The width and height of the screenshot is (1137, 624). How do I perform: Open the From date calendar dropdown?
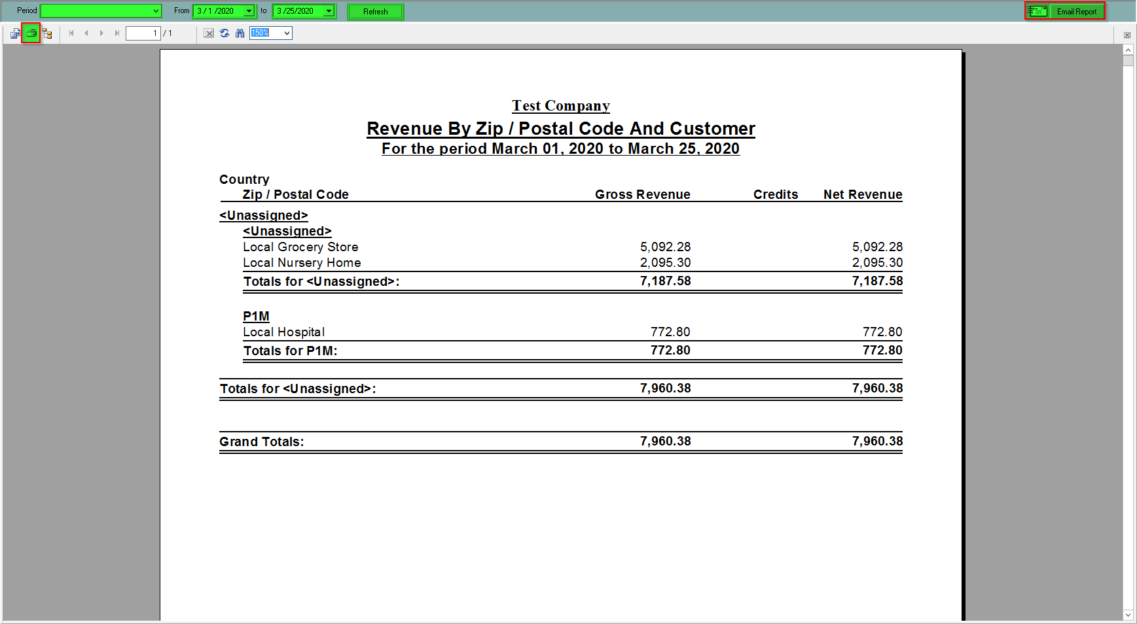(249, 11)
